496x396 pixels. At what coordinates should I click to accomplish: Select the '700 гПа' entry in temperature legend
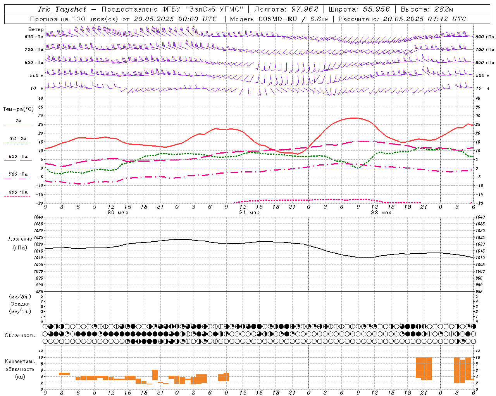18,174
